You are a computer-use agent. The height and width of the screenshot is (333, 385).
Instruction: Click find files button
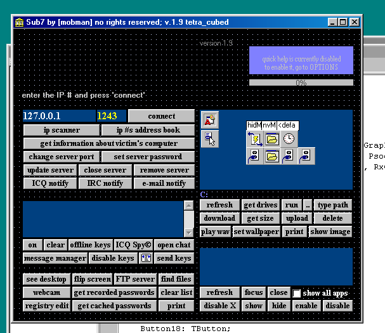176,279
